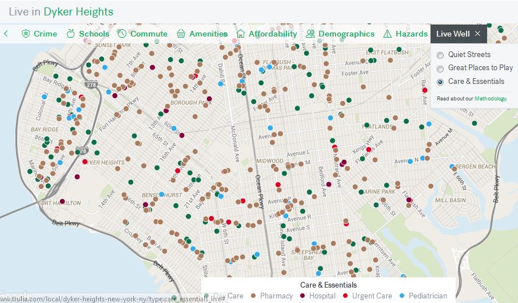The width and height of the screenshot is (518, 303).
Task: Click the Hospital legend color dot
Action: click(x=301, y=296)
